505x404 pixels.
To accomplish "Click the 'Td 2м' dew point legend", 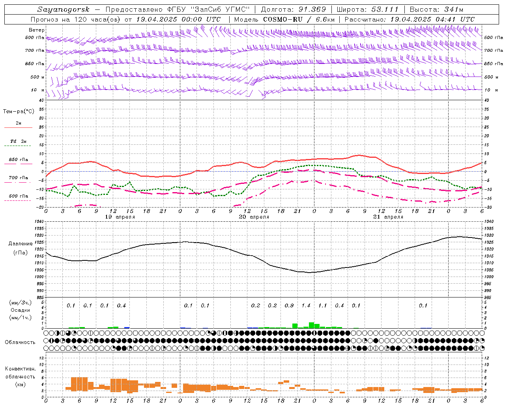I will [18, 141].
